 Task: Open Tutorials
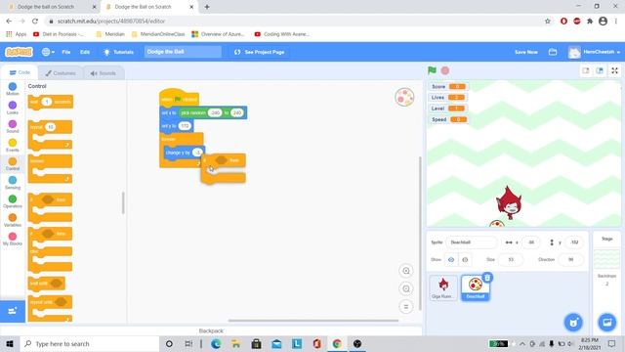(118, 52)
